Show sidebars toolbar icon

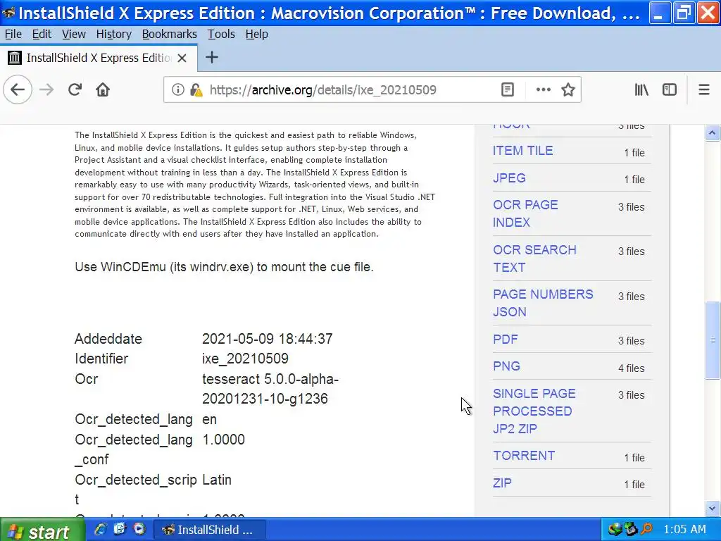(x=670, y=89)
